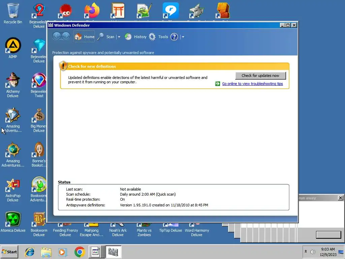
Task: Expand the Help options dropdown arrow
Action: click(183, 37)
